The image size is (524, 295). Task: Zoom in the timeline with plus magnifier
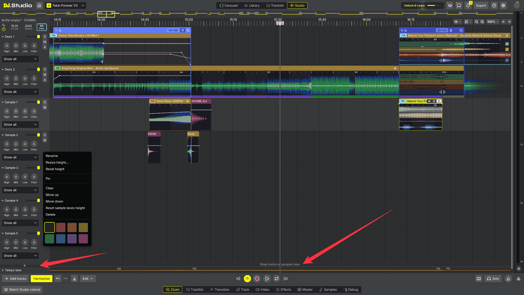click(482, 22)
